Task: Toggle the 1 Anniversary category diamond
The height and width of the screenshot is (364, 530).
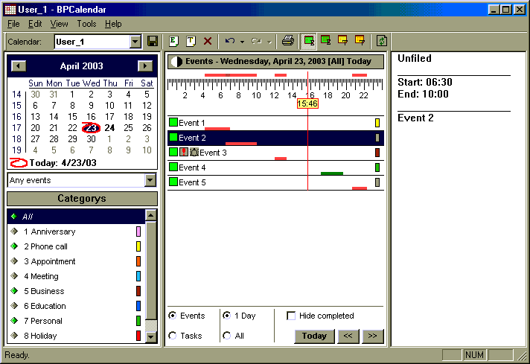Action: [x=14, y=232]
